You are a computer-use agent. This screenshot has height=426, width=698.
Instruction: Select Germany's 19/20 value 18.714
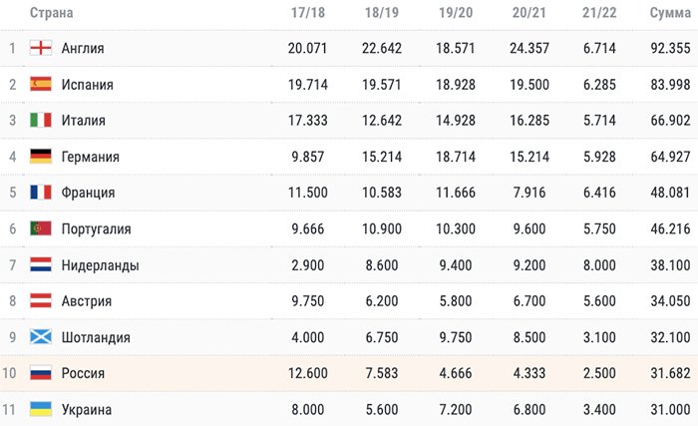[x=456, y=157]
